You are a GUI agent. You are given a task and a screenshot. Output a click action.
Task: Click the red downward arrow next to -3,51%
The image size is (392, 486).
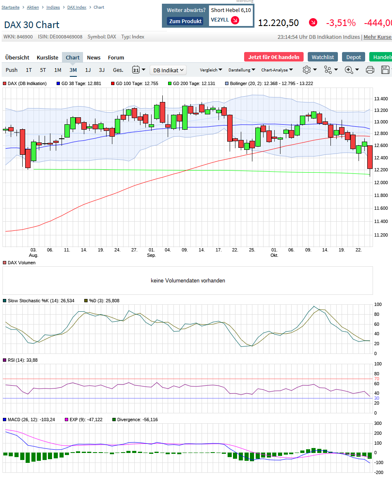click(313, 23)
